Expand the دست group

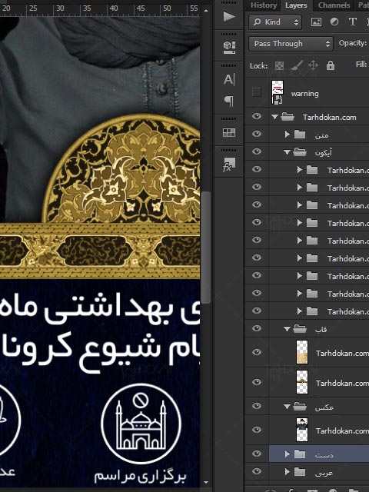pyautogui.click(x=287, y=454)
